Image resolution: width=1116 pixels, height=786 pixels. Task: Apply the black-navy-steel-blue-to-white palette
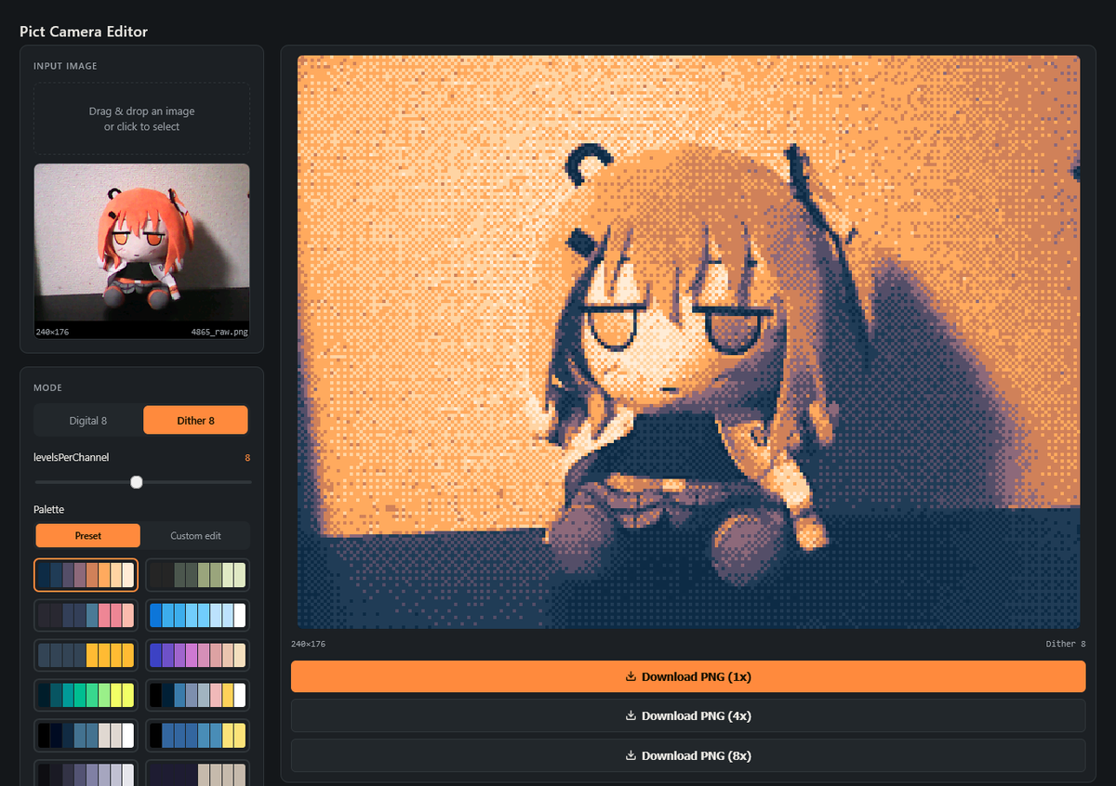point(86,735)
